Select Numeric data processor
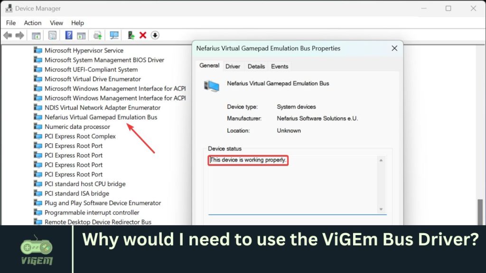The width and height of the screenshot is (486, 273). (x=77, y=127)
